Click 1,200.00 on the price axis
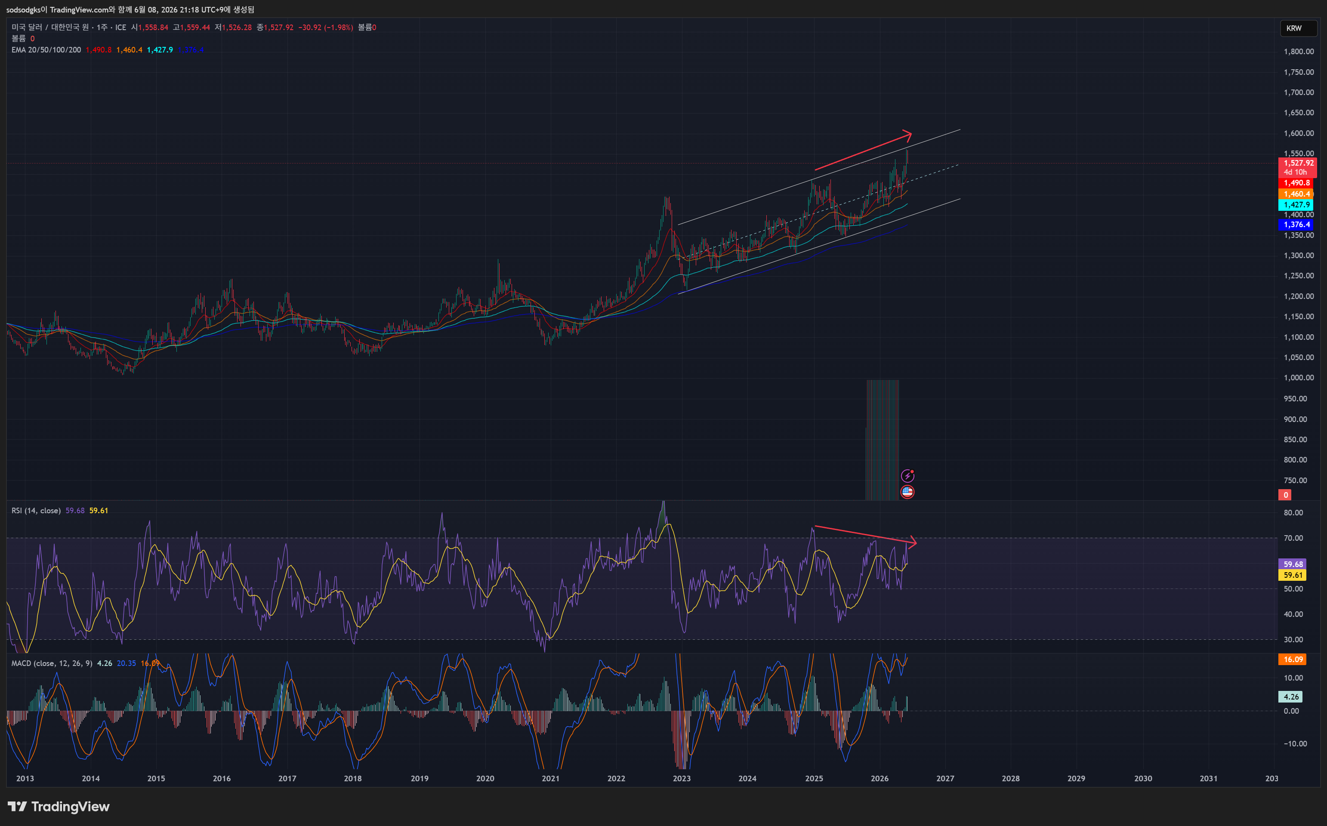The width and height of the screenshot is (1327, 826). [1299, 296]
